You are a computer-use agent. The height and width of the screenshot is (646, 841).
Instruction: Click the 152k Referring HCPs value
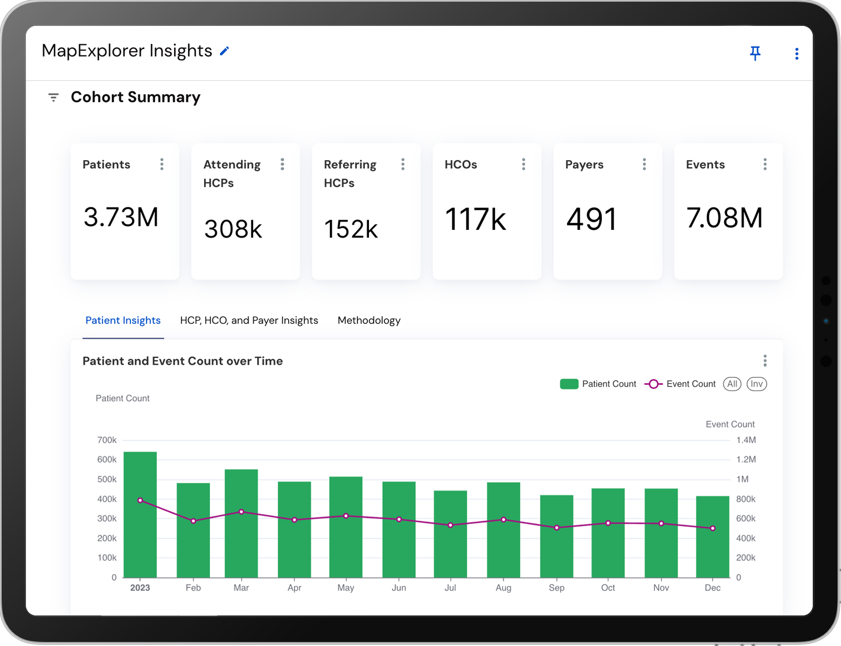tap(351, 229)
